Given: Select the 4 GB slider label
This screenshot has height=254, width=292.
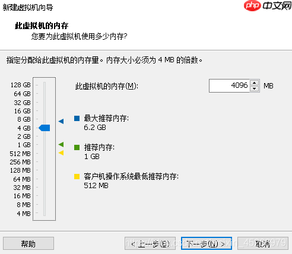Looking at the screenshot, I should [x=24, y=128].
